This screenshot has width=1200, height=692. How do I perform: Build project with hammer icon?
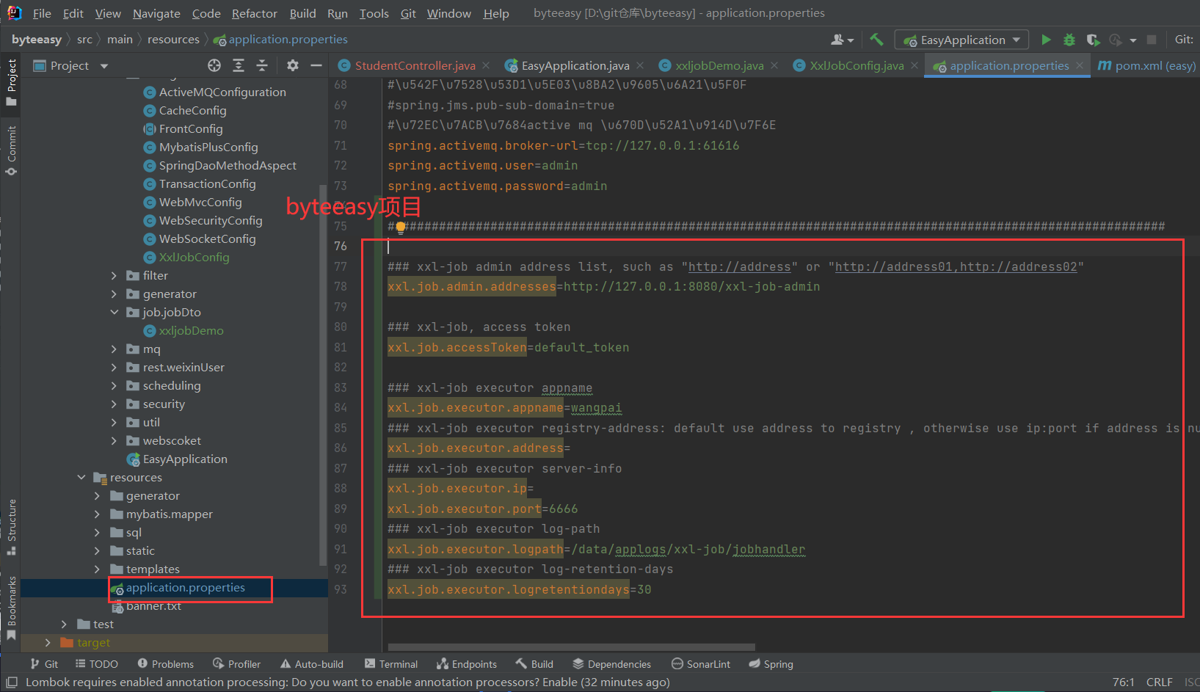tap(876, 40)
